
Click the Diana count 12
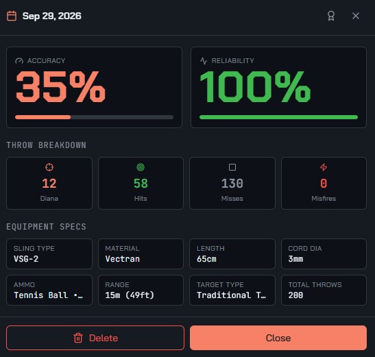point(49,184)
